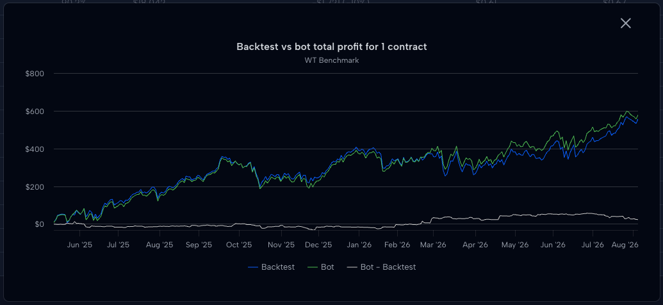Viewport: 663px width, 305px height.
Task: Click the Jun '25 x-axis label
Action: (x=79, y=245)
